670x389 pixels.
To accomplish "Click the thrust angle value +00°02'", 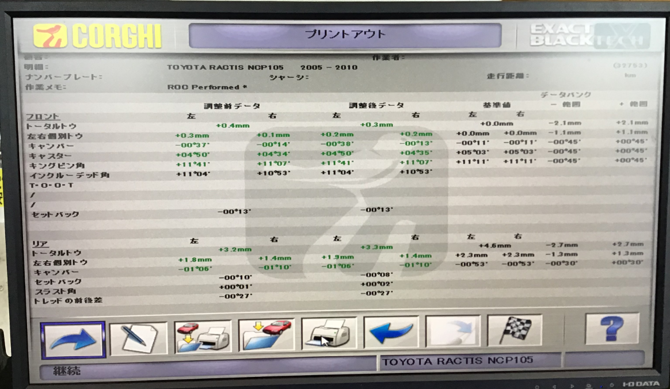I will tap(376, 284).
